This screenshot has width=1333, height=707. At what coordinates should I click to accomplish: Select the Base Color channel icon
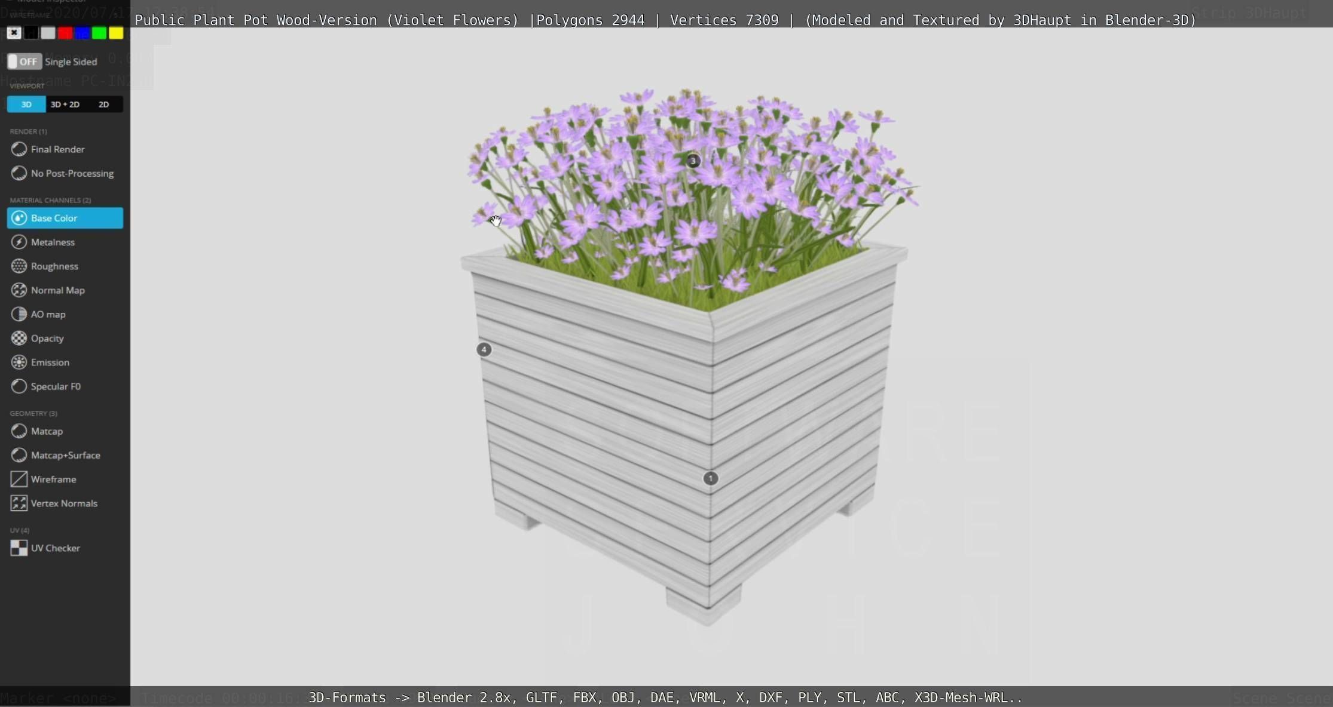19,218
